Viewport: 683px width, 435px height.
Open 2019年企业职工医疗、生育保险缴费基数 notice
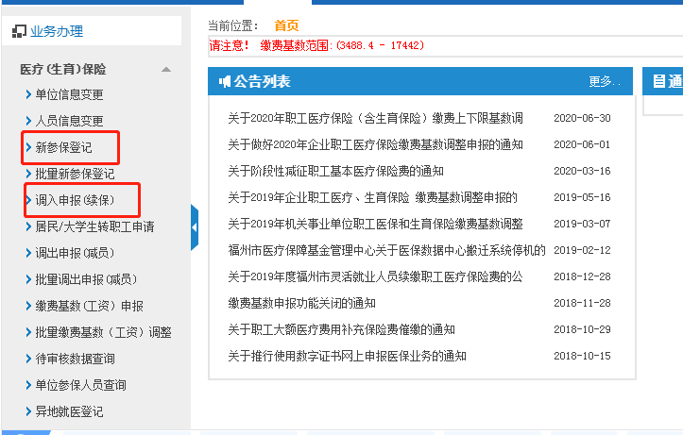point(373,197)
